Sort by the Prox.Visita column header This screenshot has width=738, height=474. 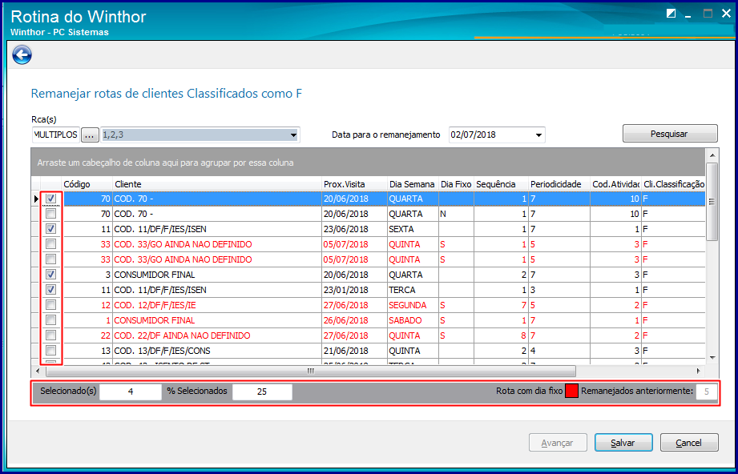(355, 184)
